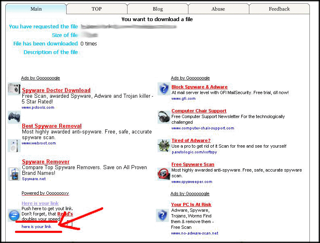Click the '0 times' download count
The width and height of the screenshot is (320, 243).
[89, 44]
